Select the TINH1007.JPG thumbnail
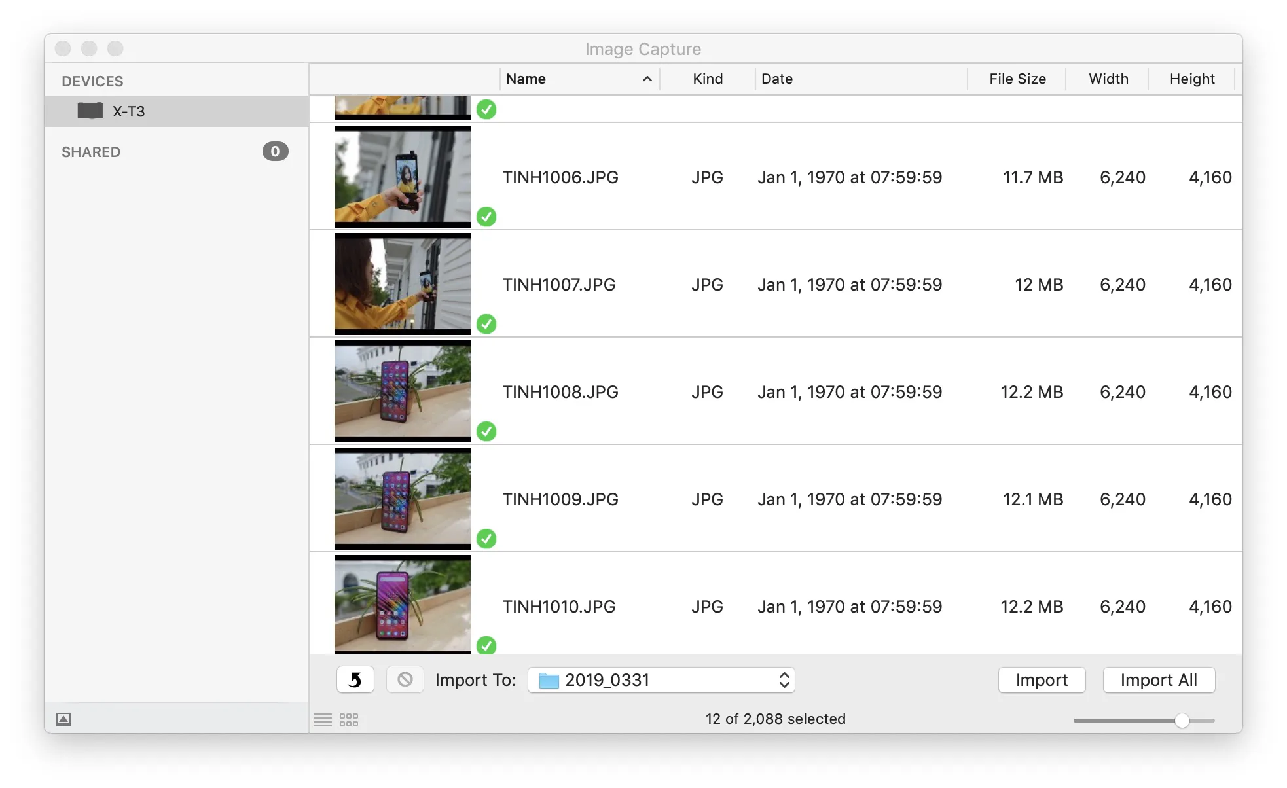This screenshot has height=788, width=1287. [x=403, y=284]
